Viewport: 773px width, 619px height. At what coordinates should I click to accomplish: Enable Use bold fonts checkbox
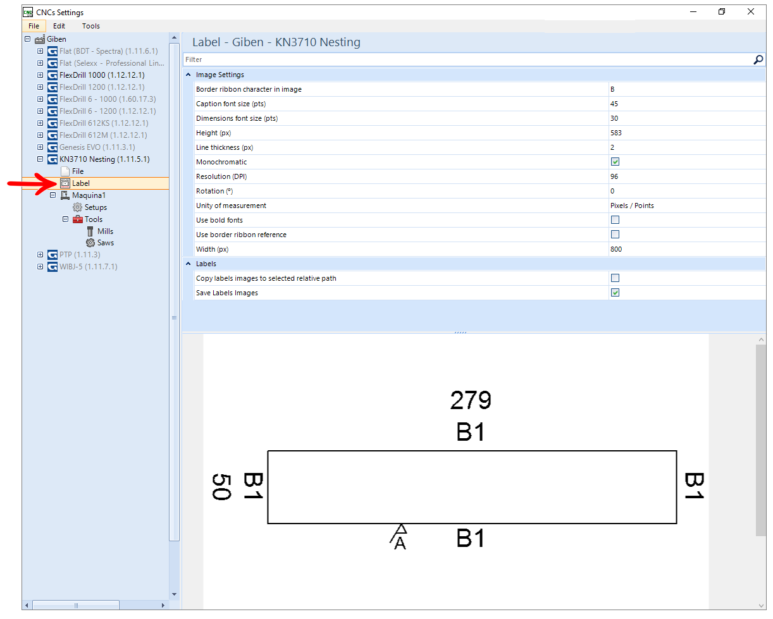pos(615,220)
